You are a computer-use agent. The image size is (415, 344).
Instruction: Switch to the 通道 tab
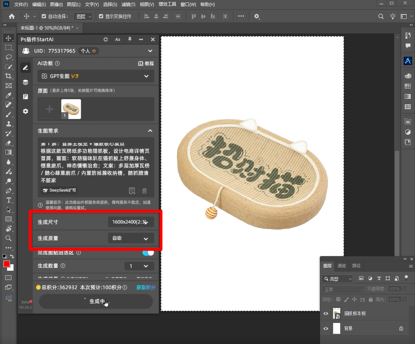click(342, 266)
